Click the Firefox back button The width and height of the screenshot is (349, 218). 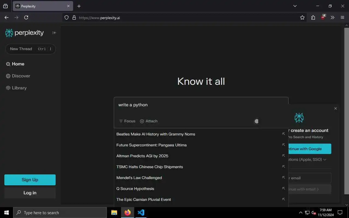(7, 17)
